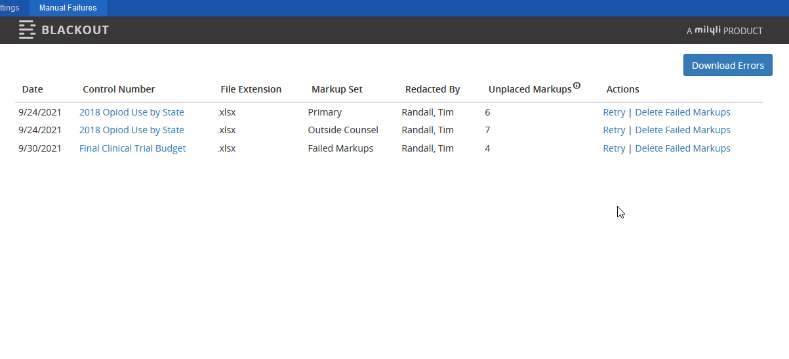Open the second 2018 Opiod Use by State link

(x=132, y=130)
